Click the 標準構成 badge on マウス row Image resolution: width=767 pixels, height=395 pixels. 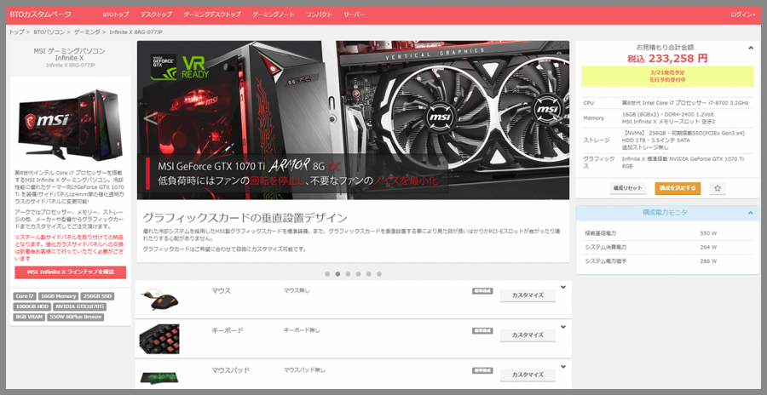pos(482,291)
